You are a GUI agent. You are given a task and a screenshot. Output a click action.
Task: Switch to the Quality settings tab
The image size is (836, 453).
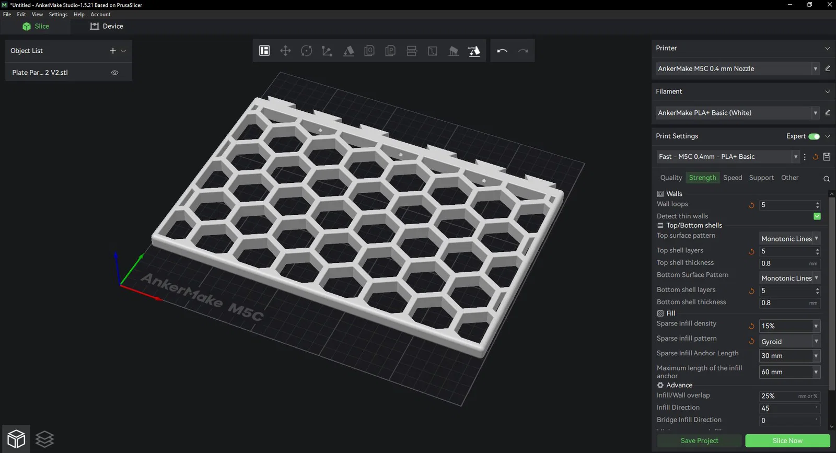click(671, 178)
